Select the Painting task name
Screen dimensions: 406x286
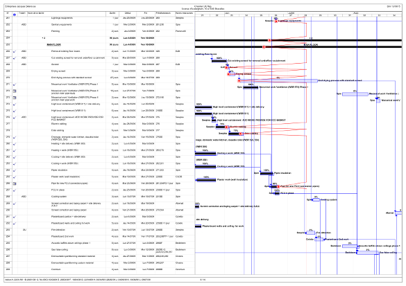pos(56,31)
